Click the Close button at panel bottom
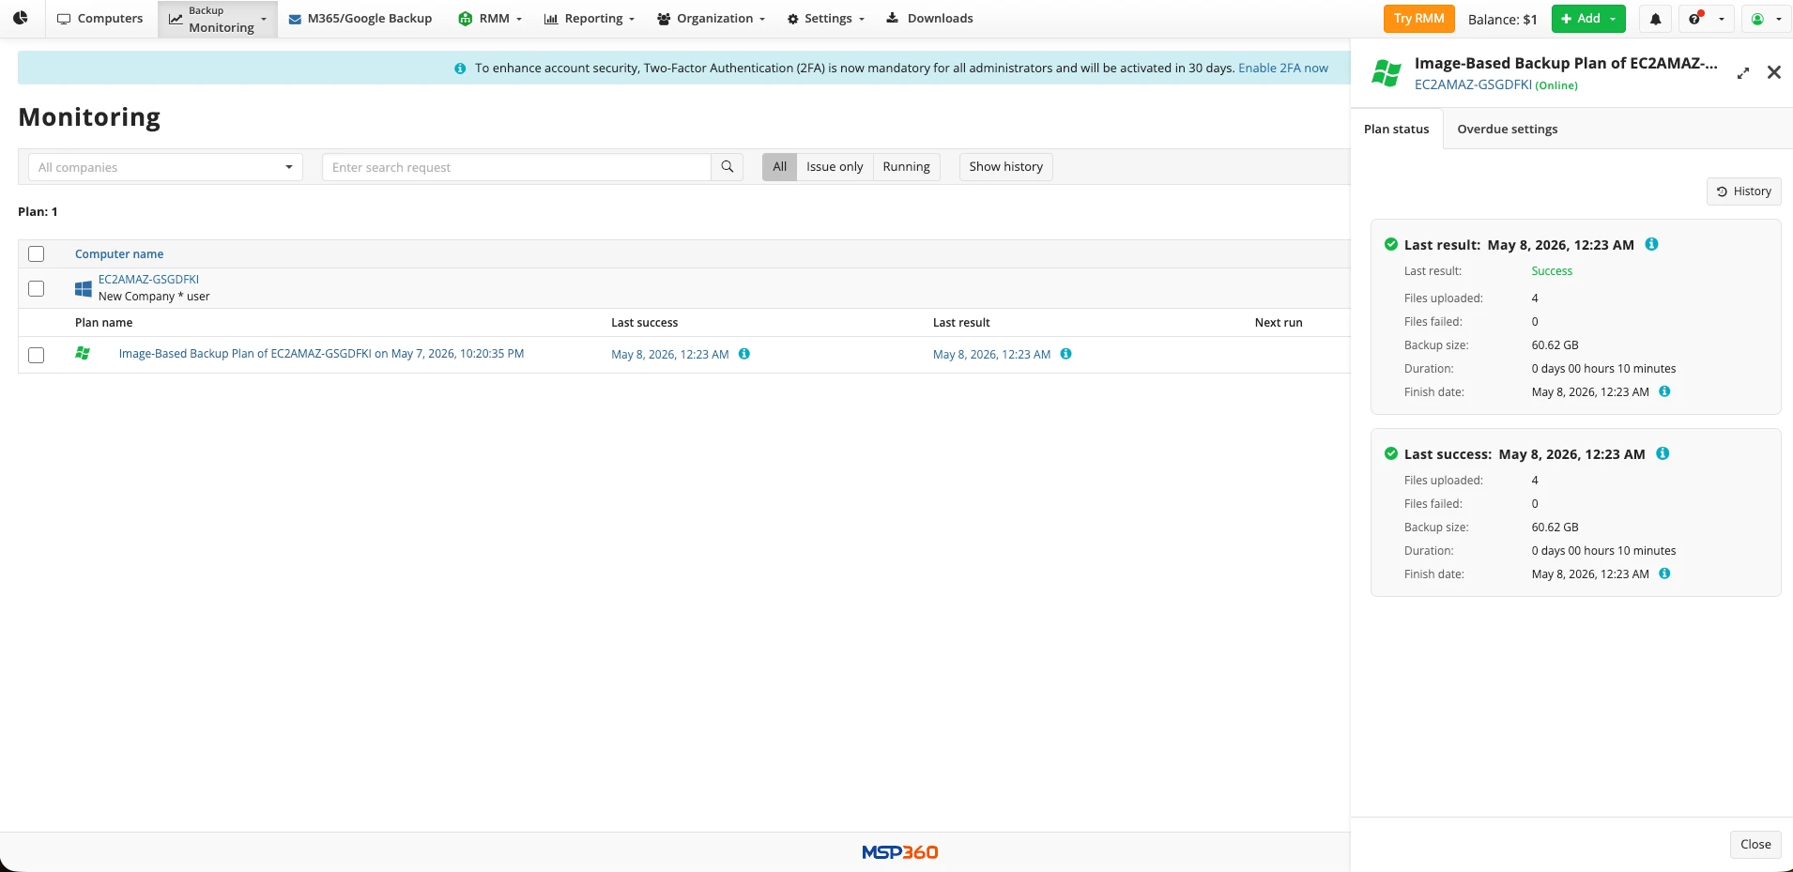 coord(1755,845)
